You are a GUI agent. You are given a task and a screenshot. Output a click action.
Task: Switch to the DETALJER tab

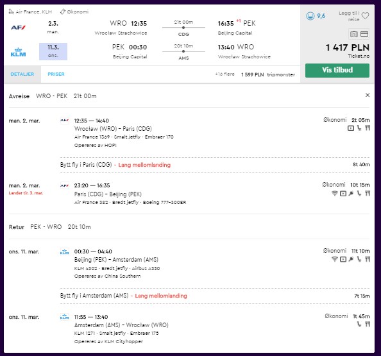[x=22, y=74]
